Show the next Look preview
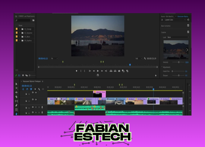Image resolution: width=205 pixels, height=147 pixels. coord(187,50)
